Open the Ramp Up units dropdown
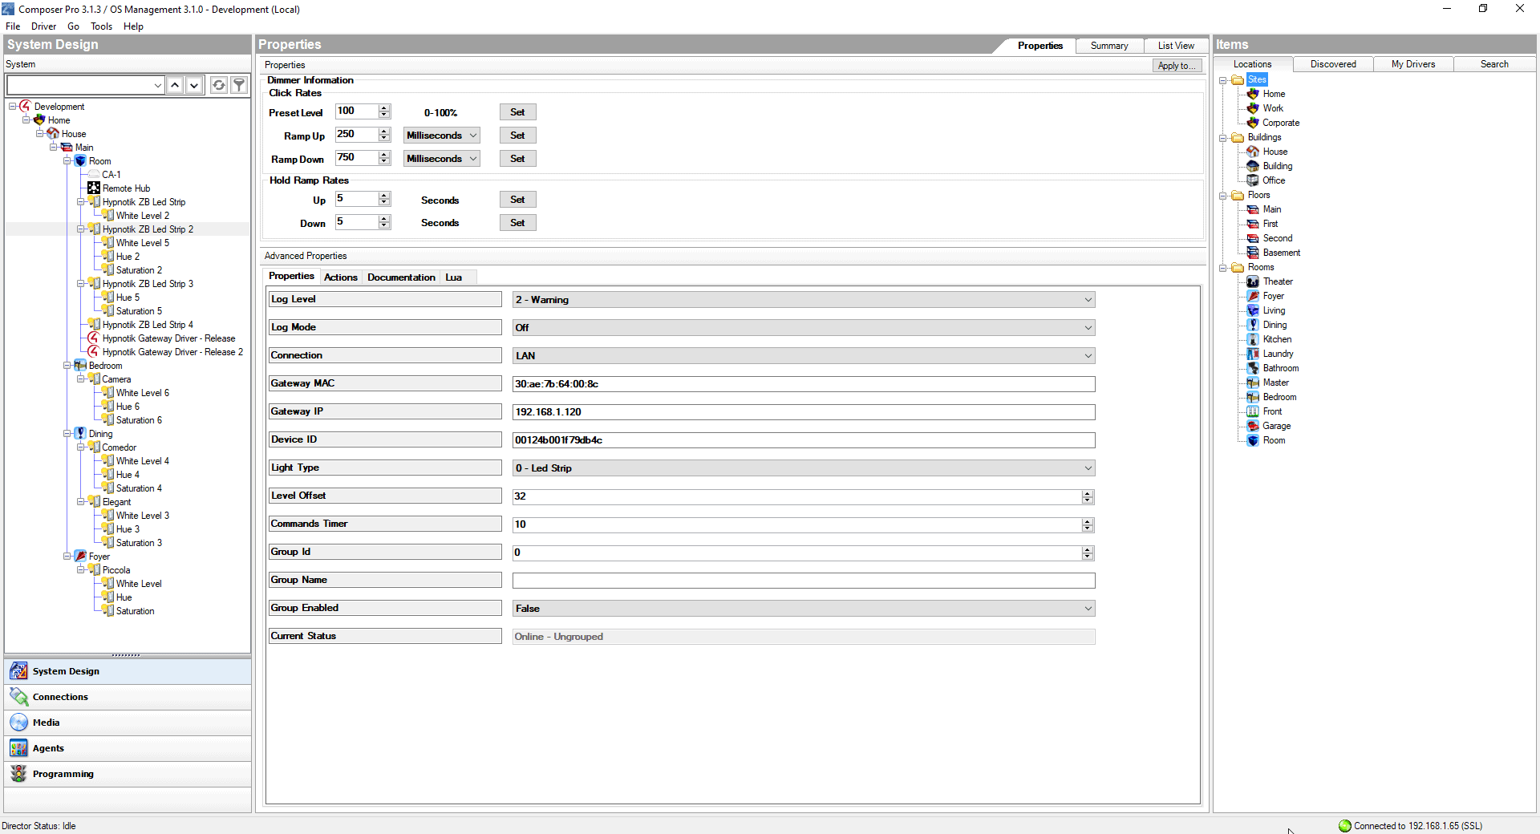The height and width of the screenshot is (834, 1540). click(442, 136)
